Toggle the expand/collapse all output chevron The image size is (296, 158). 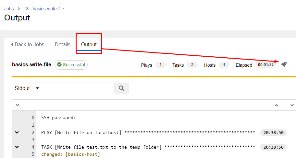pos(18,105)
